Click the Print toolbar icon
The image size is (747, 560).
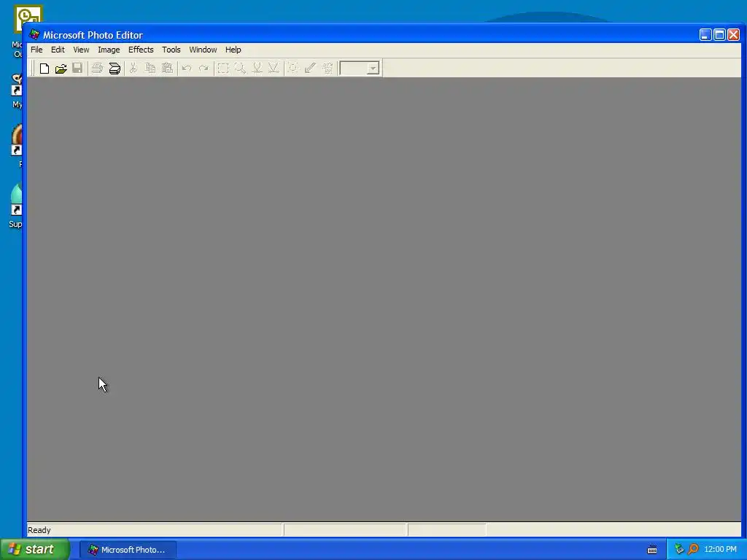pos(97,68)
